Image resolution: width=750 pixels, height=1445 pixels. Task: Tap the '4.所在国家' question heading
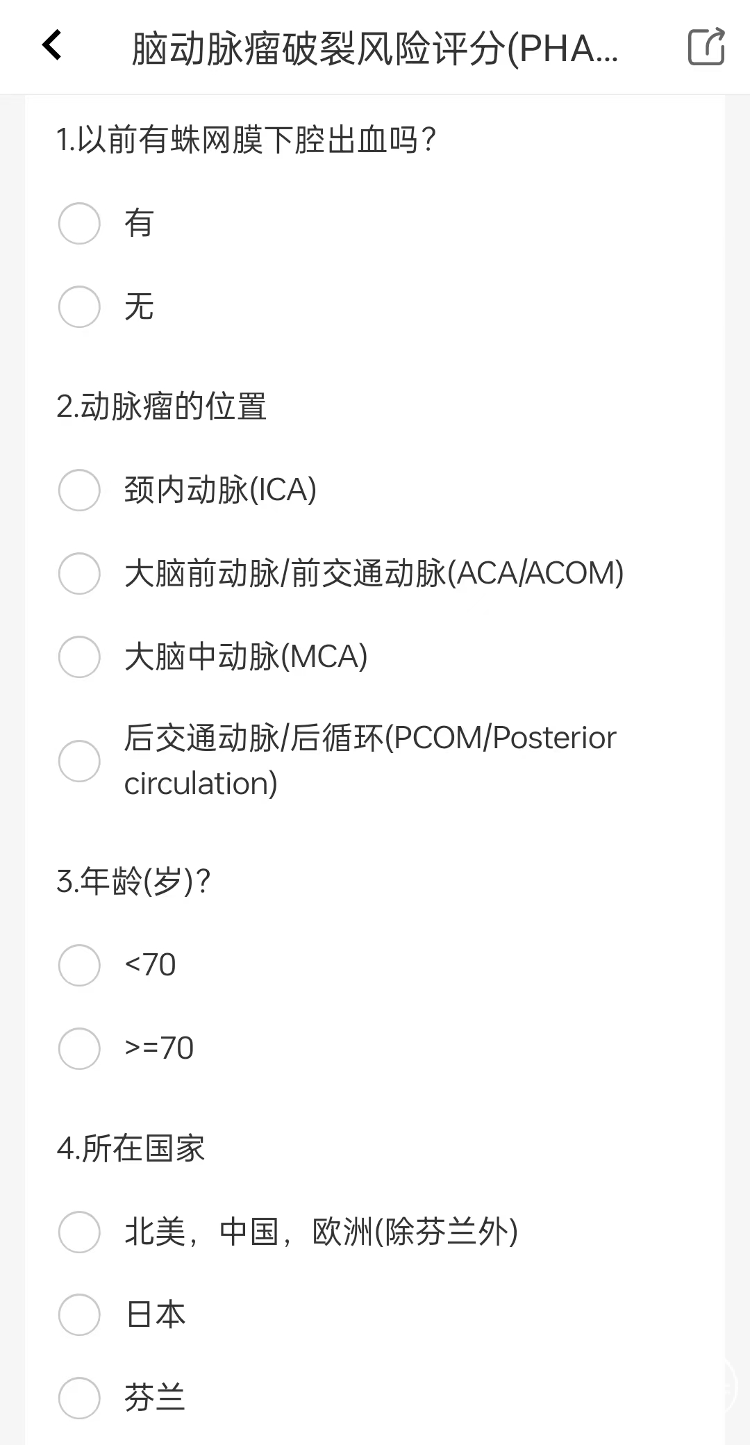(x=131, y=1149)
